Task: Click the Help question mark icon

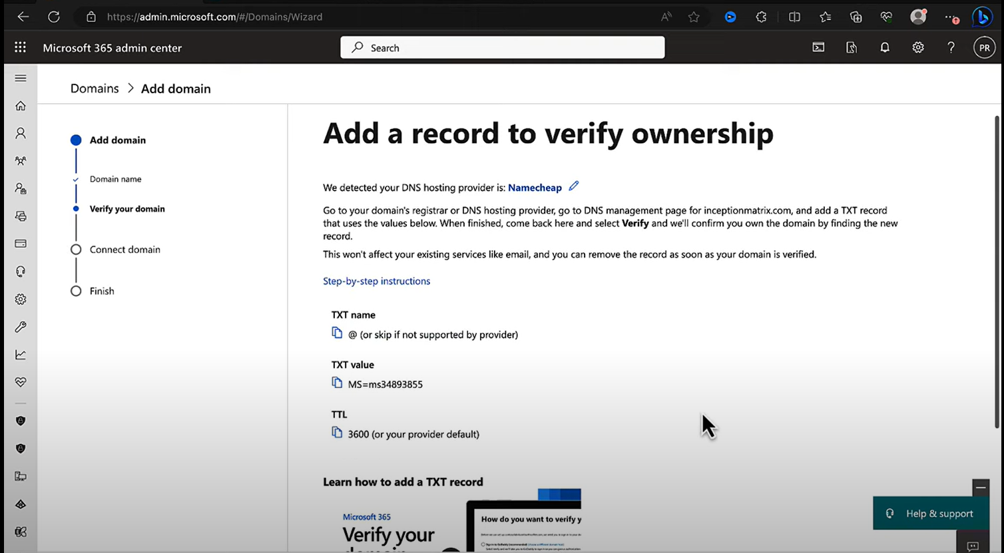Action: tap(951, 47)
